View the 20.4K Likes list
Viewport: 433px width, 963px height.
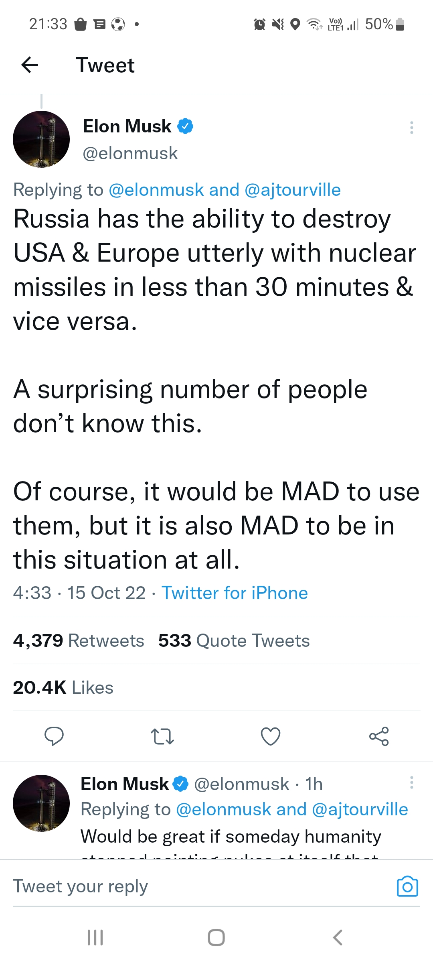(x=63, y=688)
